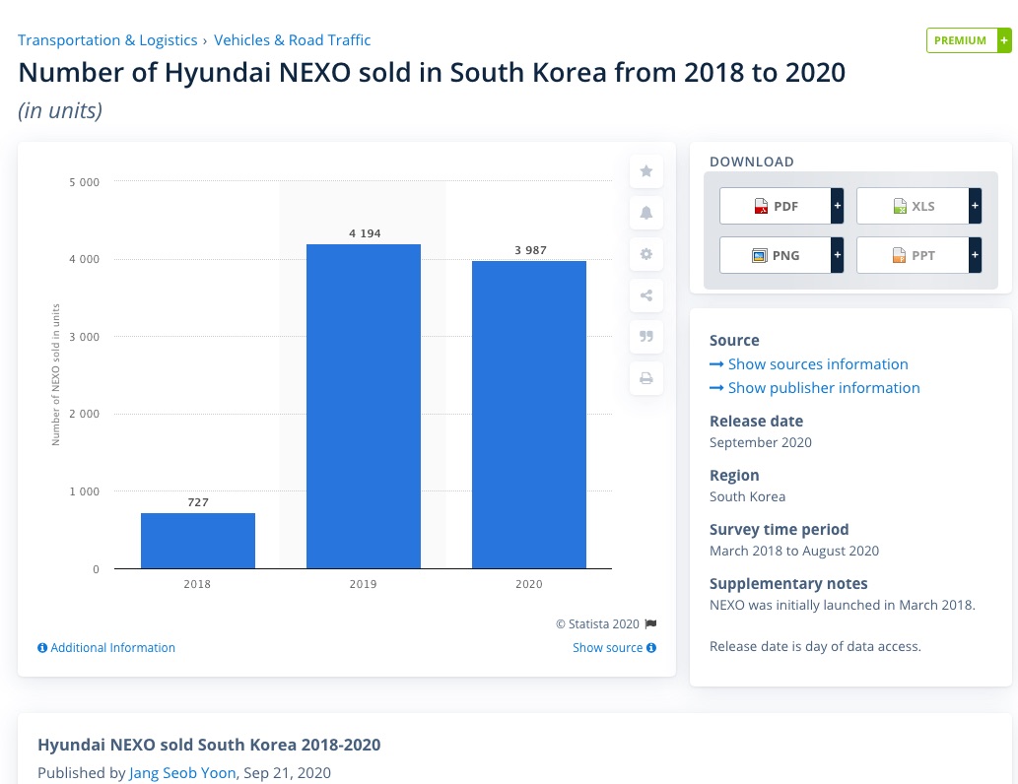
Task: Download the data as XLS
Action: [918, 206]
